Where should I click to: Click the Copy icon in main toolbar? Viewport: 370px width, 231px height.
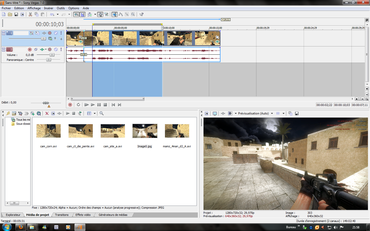(36, 14)
